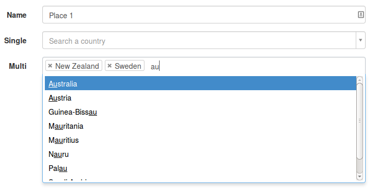Select Austria from the list
Viewport: 386px width, 196px height.
[200, 97]
